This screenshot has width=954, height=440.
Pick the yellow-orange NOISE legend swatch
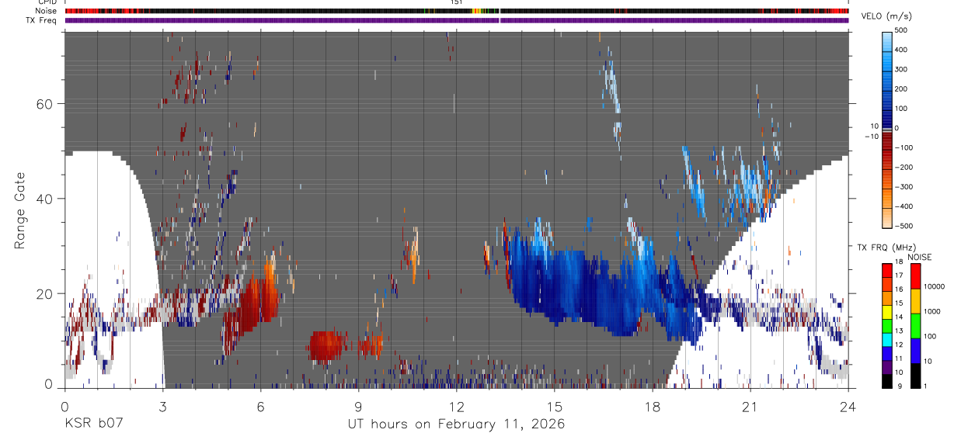(915, 300)
